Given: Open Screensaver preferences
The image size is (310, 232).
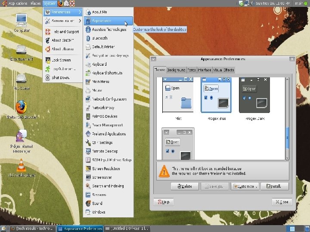Looking at the screenshot, I should click(x=108, y=177).
